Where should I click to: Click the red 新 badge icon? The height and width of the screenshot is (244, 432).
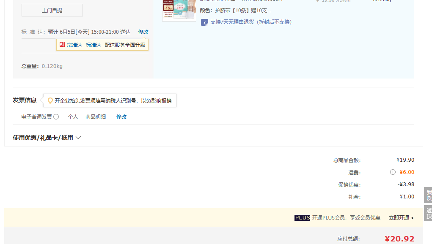[62, 44]
